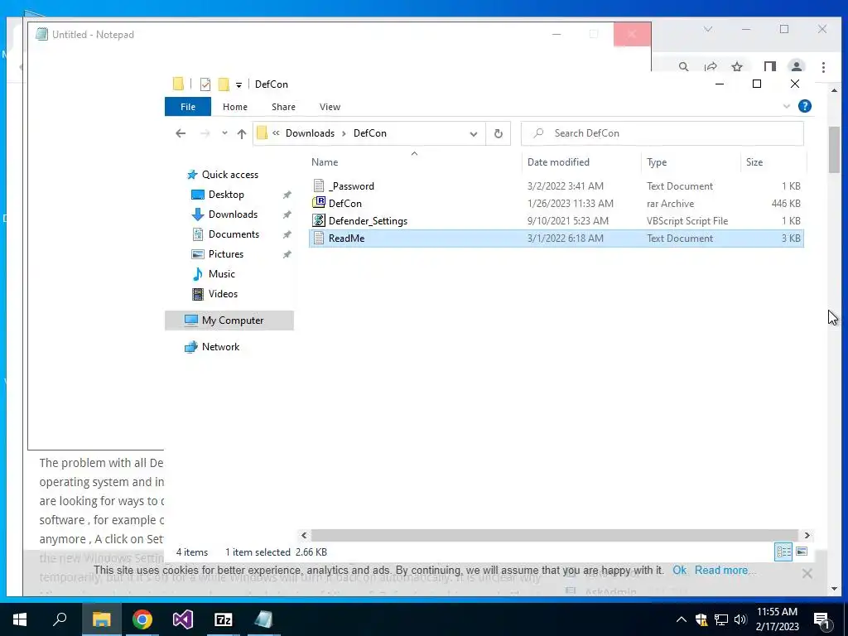Select My Computer in navigation pane

pyautogui.click(x=229, y=320)
